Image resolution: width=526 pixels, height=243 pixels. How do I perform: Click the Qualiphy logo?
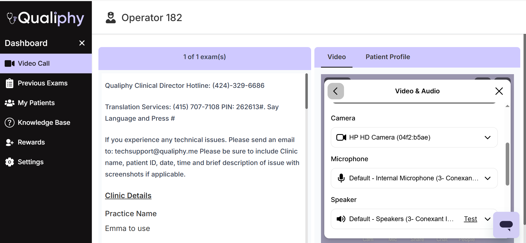46,18
